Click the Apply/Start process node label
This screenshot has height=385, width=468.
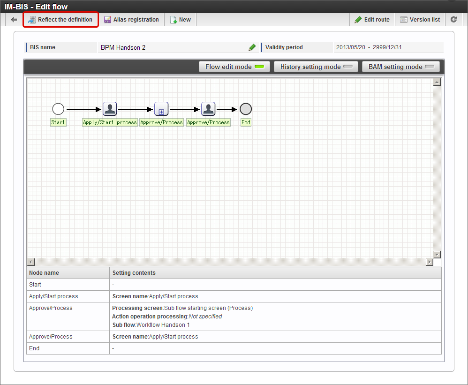tap(110, 122)
